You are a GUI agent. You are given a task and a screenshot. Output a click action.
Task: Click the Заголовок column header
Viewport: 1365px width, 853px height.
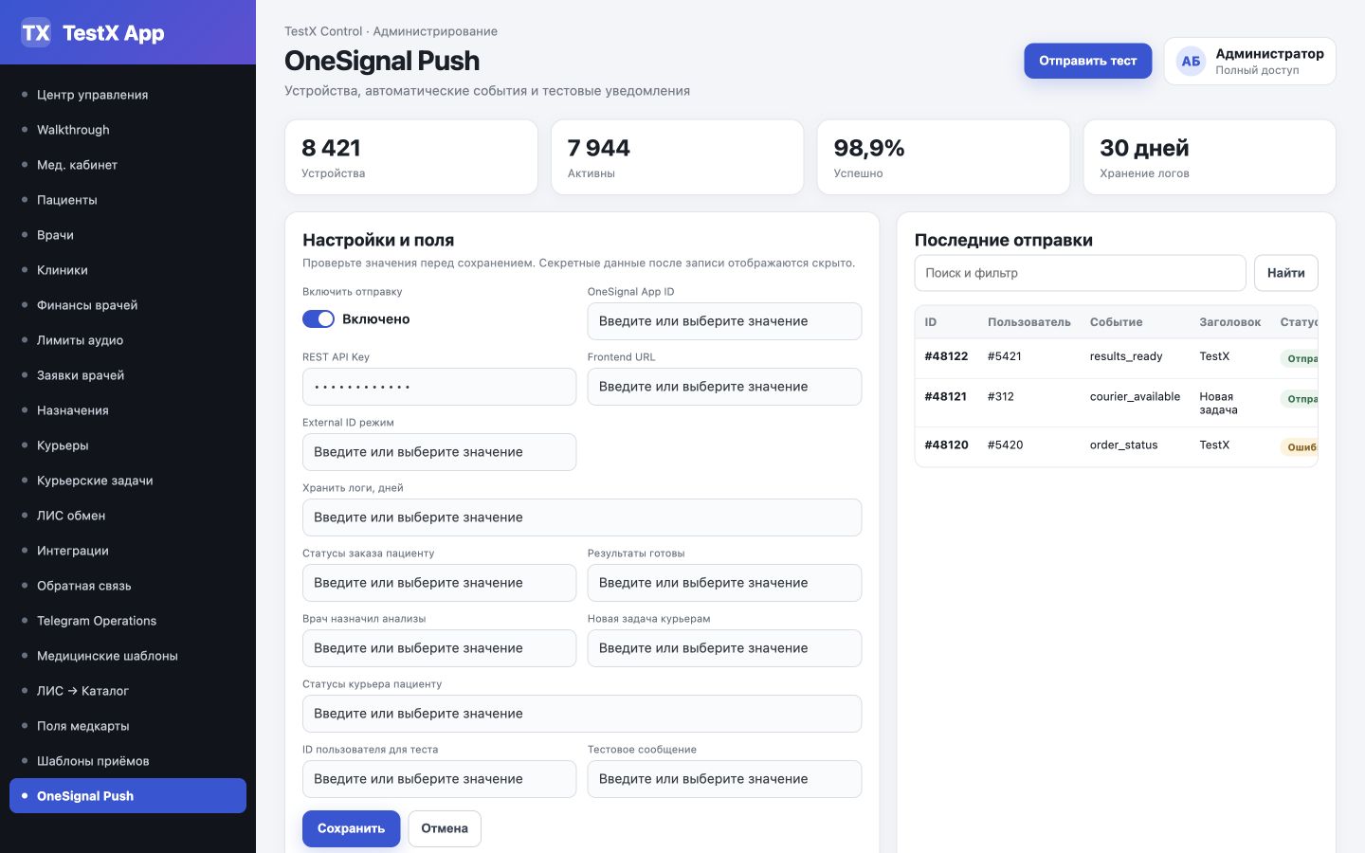click(x=1229, y=322)
